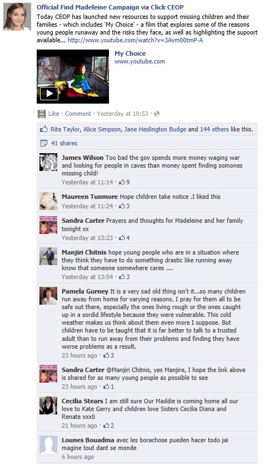273x469 pixels.
Task: Click the public globe privacy icon
Action: (x=157, y=114)
